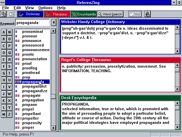Image resolution: width=182 pixels, height=137 pixels.
Task: Jump to letter N index button
Action: pos(9,32)
